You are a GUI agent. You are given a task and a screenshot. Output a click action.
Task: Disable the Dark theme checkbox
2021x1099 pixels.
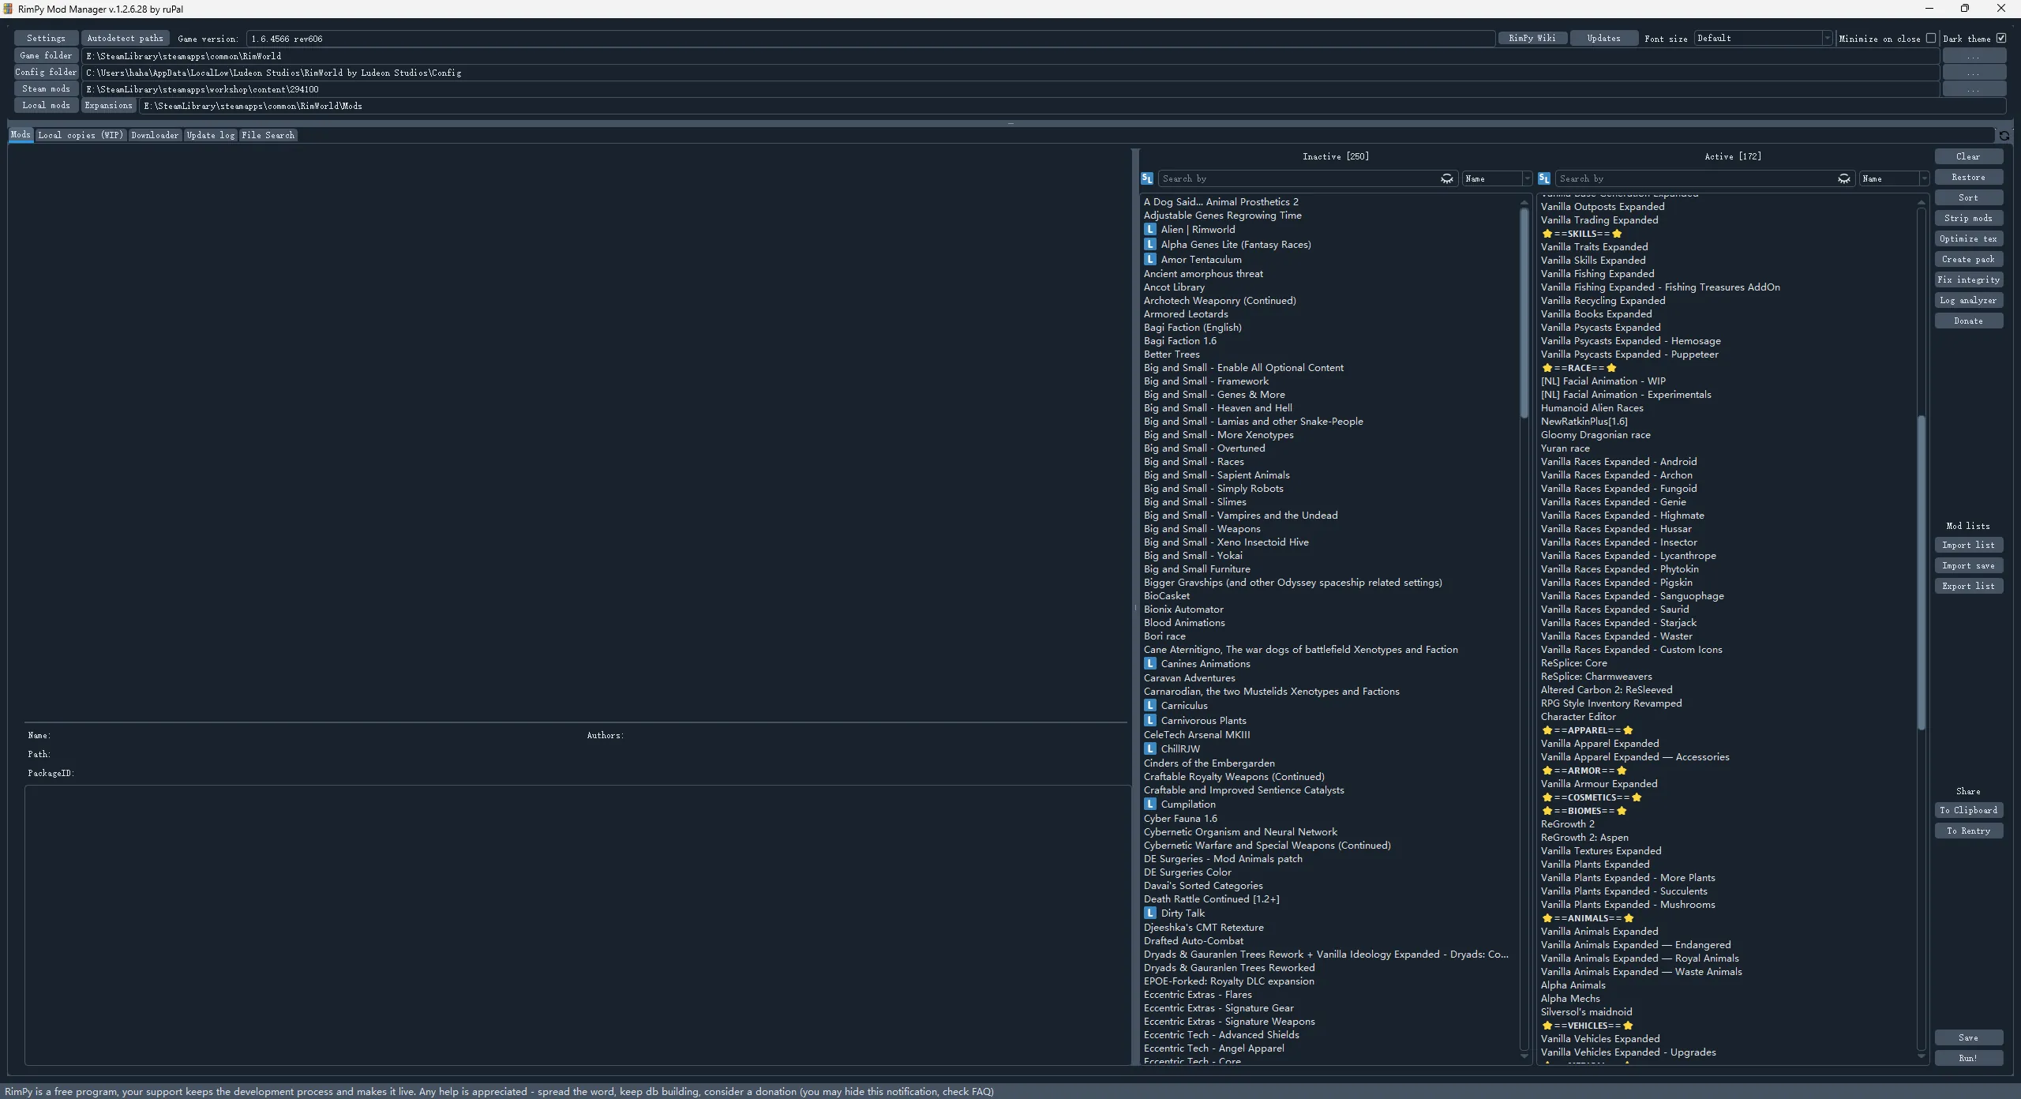pos(2001,38)
